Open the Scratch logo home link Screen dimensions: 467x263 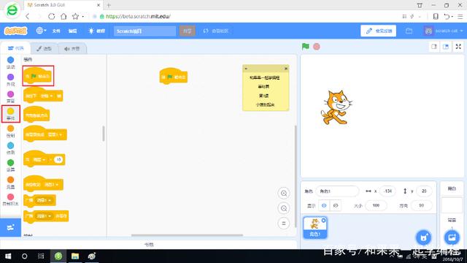point(15,31)
